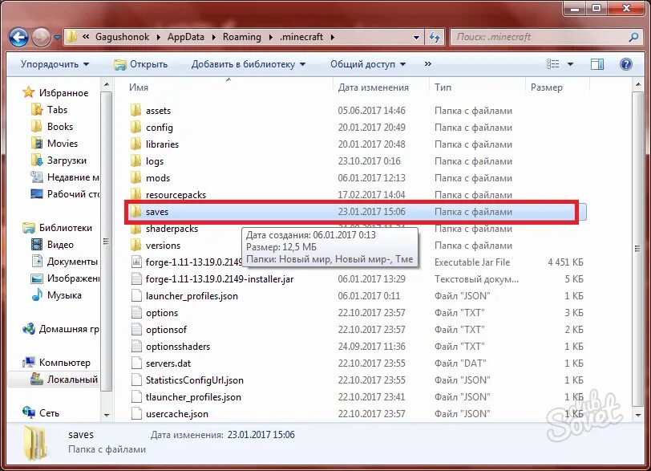The width and height of the screenshot is (651, 471).
Task: Select launcher_profiles.json file icon
Action: tap(136, 296)
